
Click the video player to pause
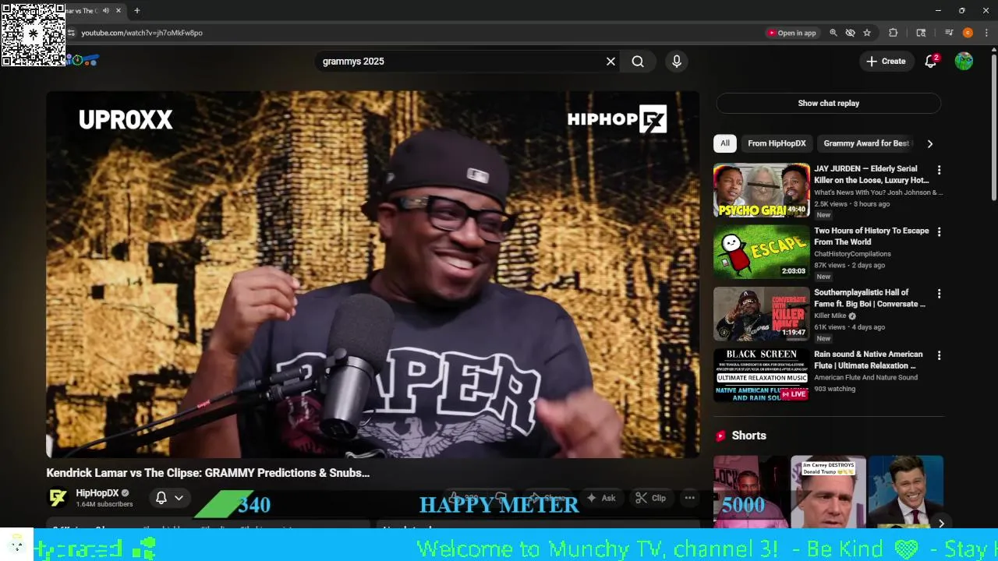pos(373,274)
